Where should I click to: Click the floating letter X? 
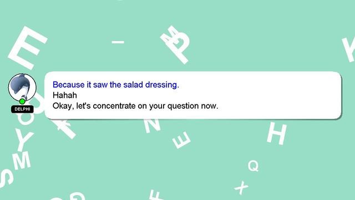[241, 188]
